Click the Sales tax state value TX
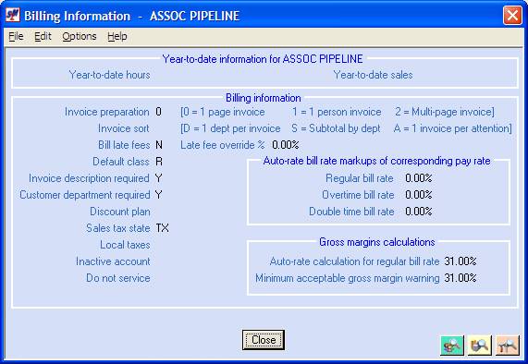 (163, 228)
